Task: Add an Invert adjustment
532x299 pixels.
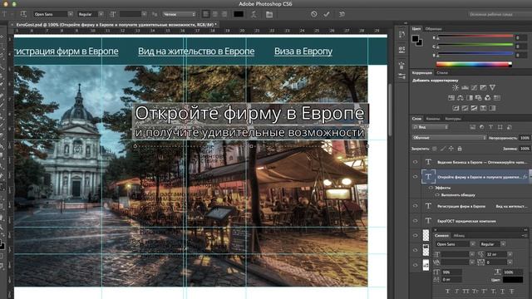Action: click(x=456, y=108)
